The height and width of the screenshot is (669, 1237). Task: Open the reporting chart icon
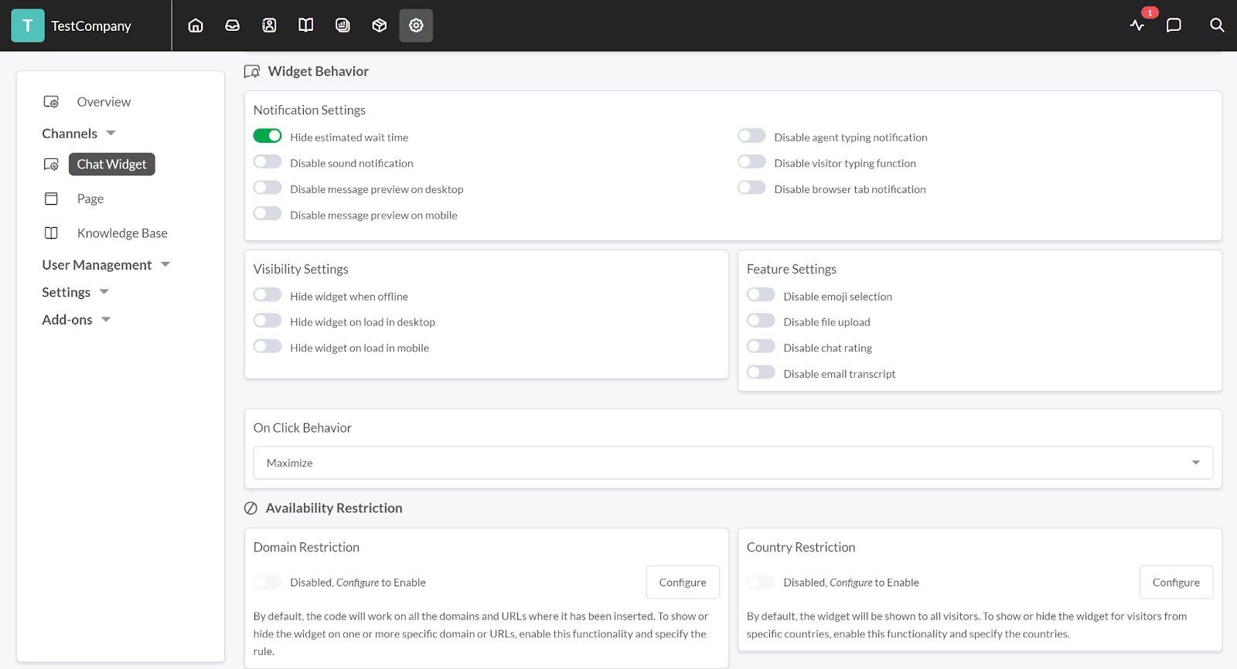coord(342,25)
